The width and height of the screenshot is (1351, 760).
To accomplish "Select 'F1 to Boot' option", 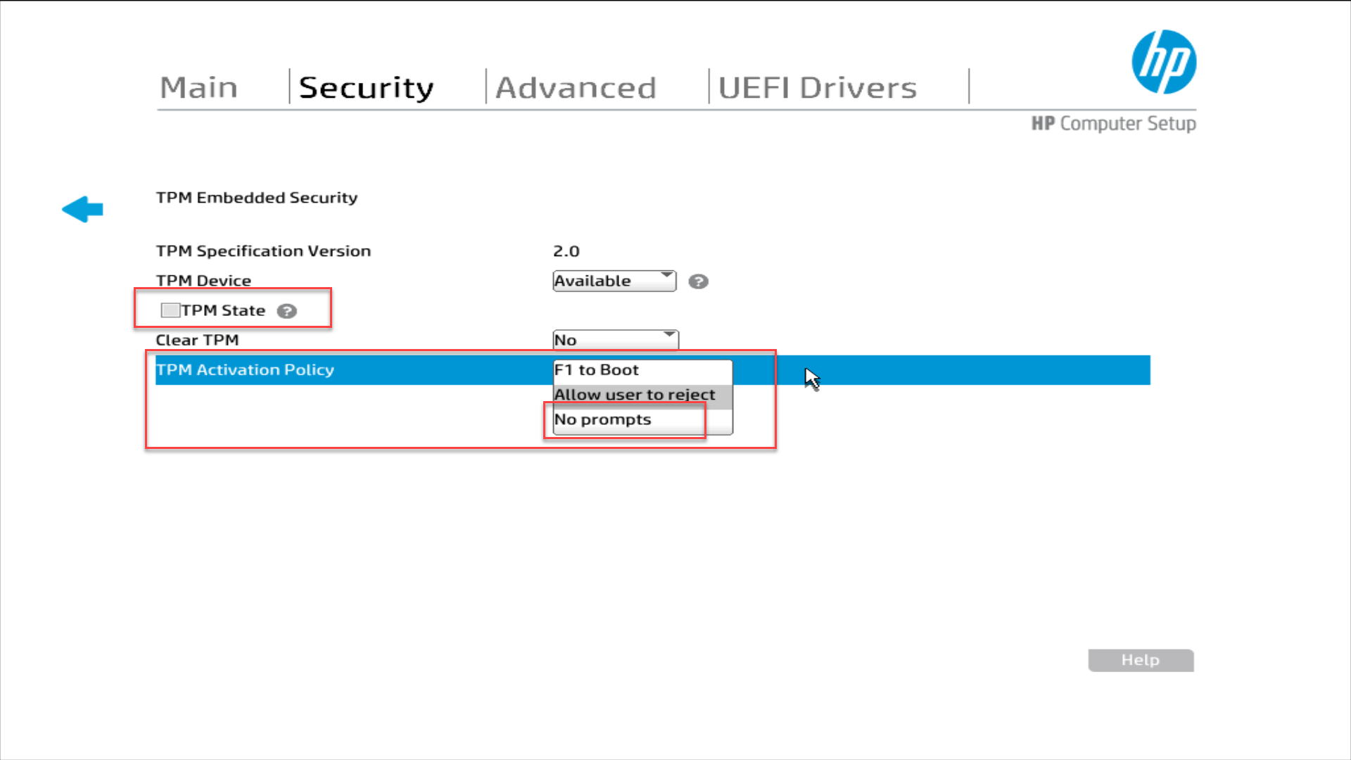I will click(597, 370).
